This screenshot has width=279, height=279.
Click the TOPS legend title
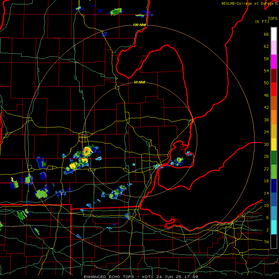click(x=272, y=18)
